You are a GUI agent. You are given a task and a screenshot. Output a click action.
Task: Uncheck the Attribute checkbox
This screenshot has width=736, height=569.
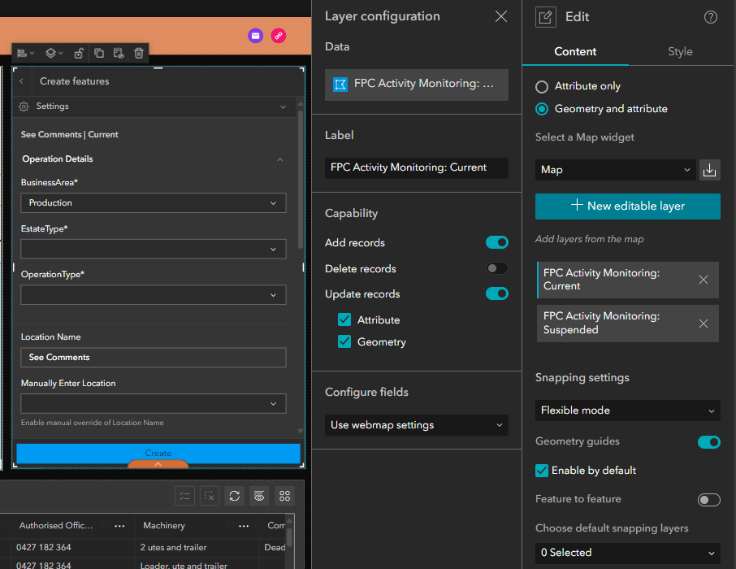(344, 319)
